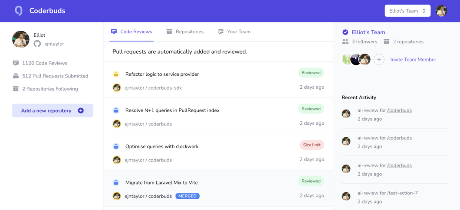This screenshot has width=460, height=210.
Task: Switch to the Repositories tab
Action: click(x=185, y=32)
